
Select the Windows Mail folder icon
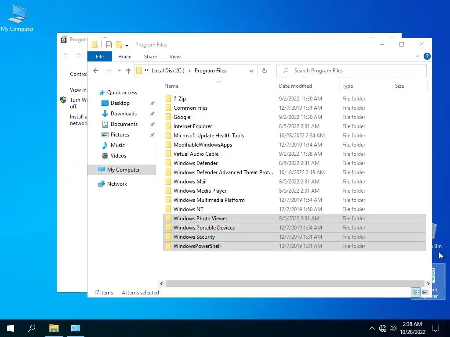[168, 181]
